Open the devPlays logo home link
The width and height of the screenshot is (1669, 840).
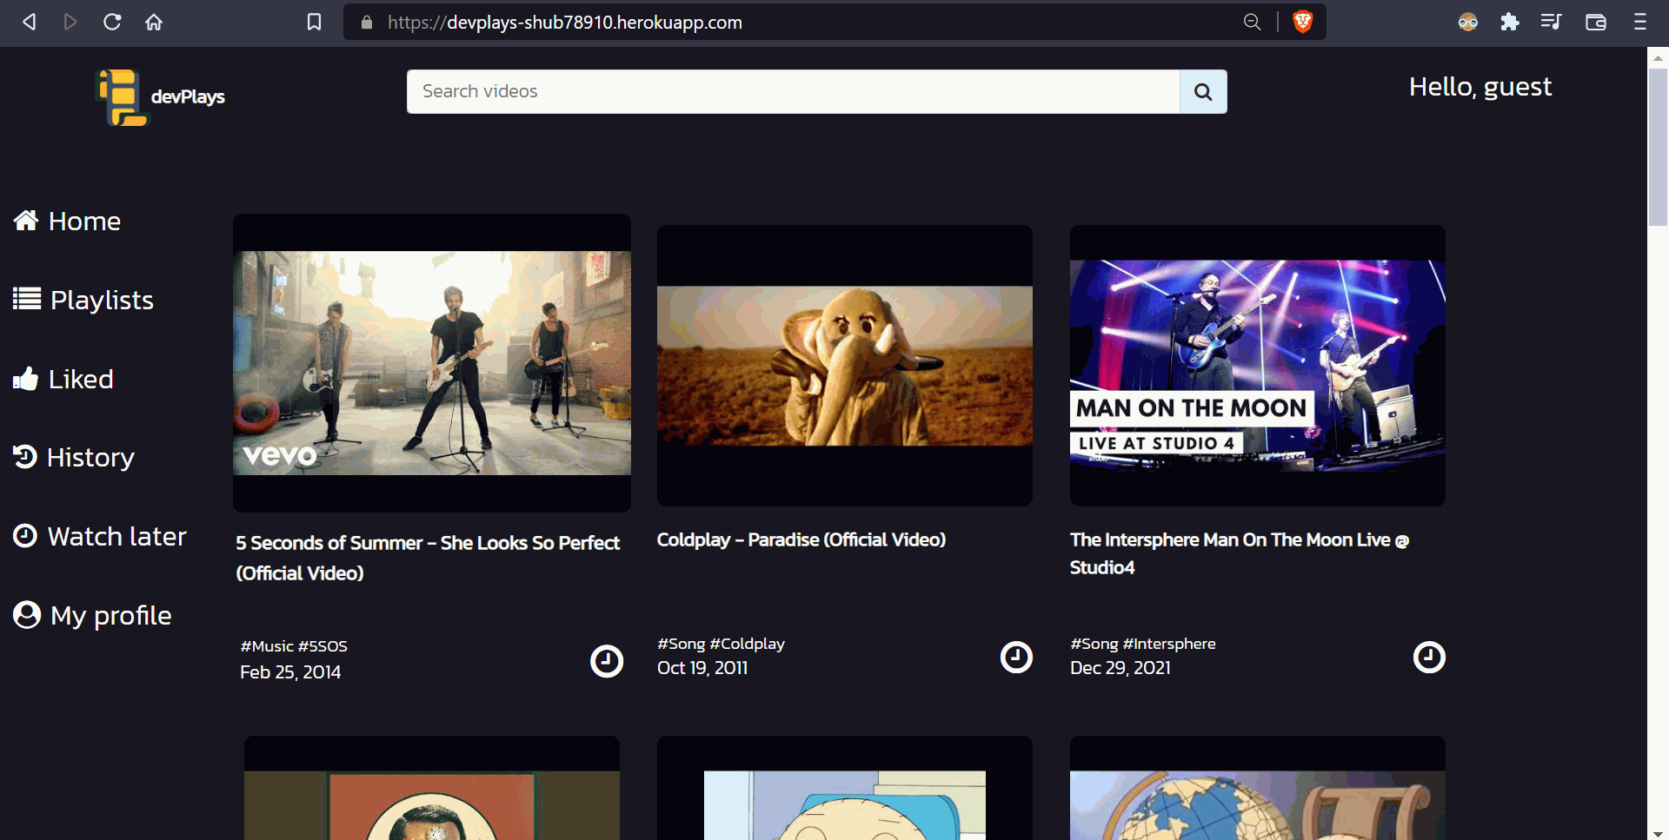pyautogui.click(x=161, y=97)
